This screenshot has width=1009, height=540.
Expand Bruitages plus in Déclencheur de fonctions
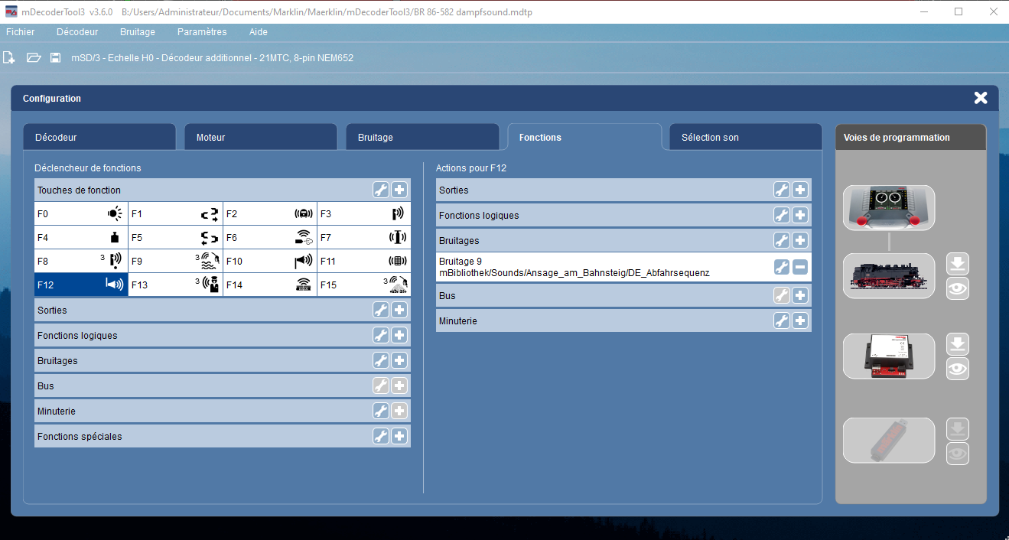[399, 360]
